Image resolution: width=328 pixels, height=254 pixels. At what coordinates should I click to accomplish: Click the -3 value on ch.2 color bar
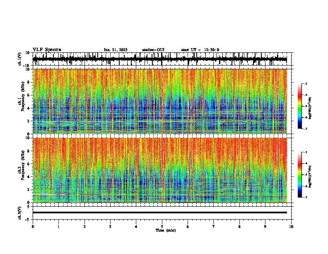tap(305, 152)
